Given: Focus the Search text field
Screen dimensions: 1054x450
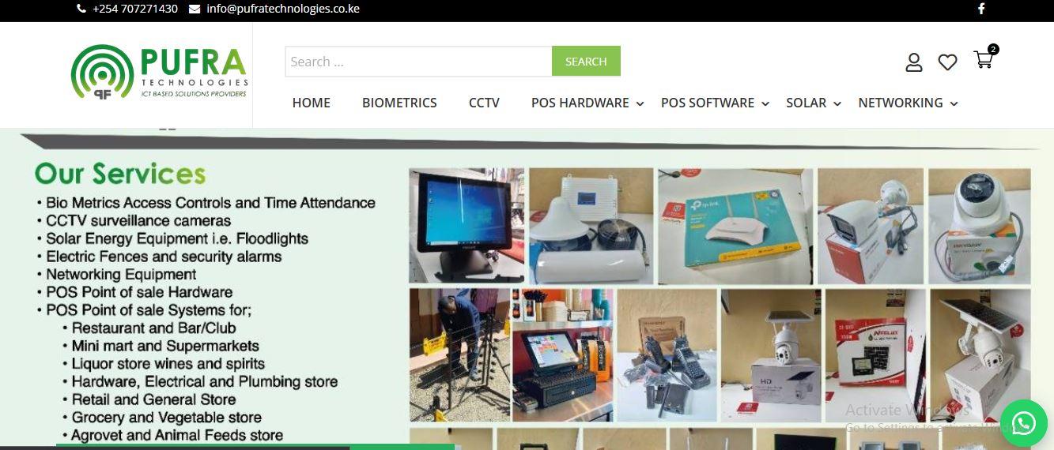Looking at the screenshot, I should click(x=418, y=62).
